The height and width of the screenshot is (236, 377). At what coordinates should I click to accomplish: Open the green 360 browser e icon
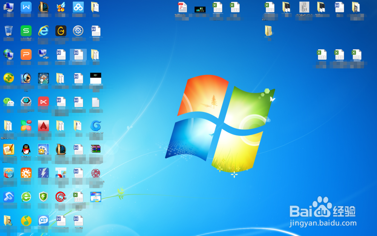pos(26,197)
